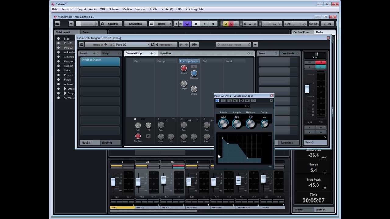Open channel selector dropdown showing Perc-02
The width and height of the screenshot is (390, 219).
tap(132, 45)
